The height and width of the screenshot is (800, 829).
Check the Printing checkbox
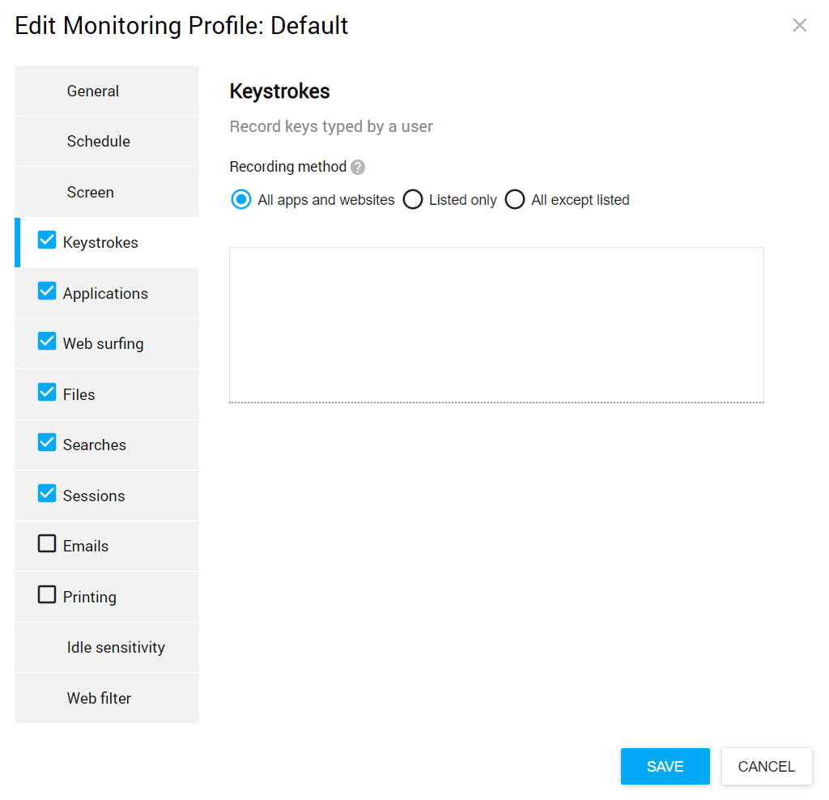click(47, 595)
